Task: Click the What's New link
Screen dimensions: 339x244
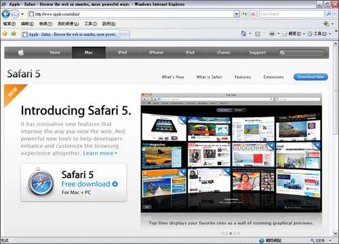Action: tap(173, 77)
